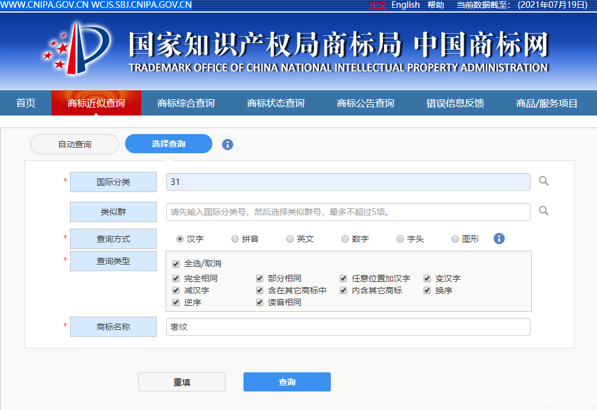Image resolution: width=597 pixels, height=410 pixels.
Task: Open 商标状态查询 navigation item
Action: click(x=276, y=103)
